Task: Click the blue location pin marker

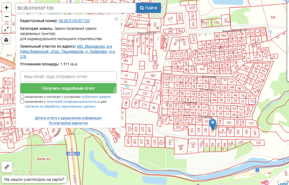Action: point(213,124)
